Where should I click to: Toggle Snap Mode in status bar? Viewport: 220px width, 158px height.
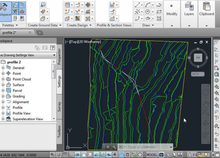[x=59, y=155]
